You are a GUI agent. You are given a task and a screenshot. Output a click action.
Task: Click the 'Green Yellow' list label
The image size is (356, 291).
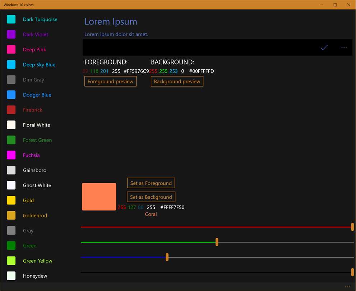click(x=37, y=260)
